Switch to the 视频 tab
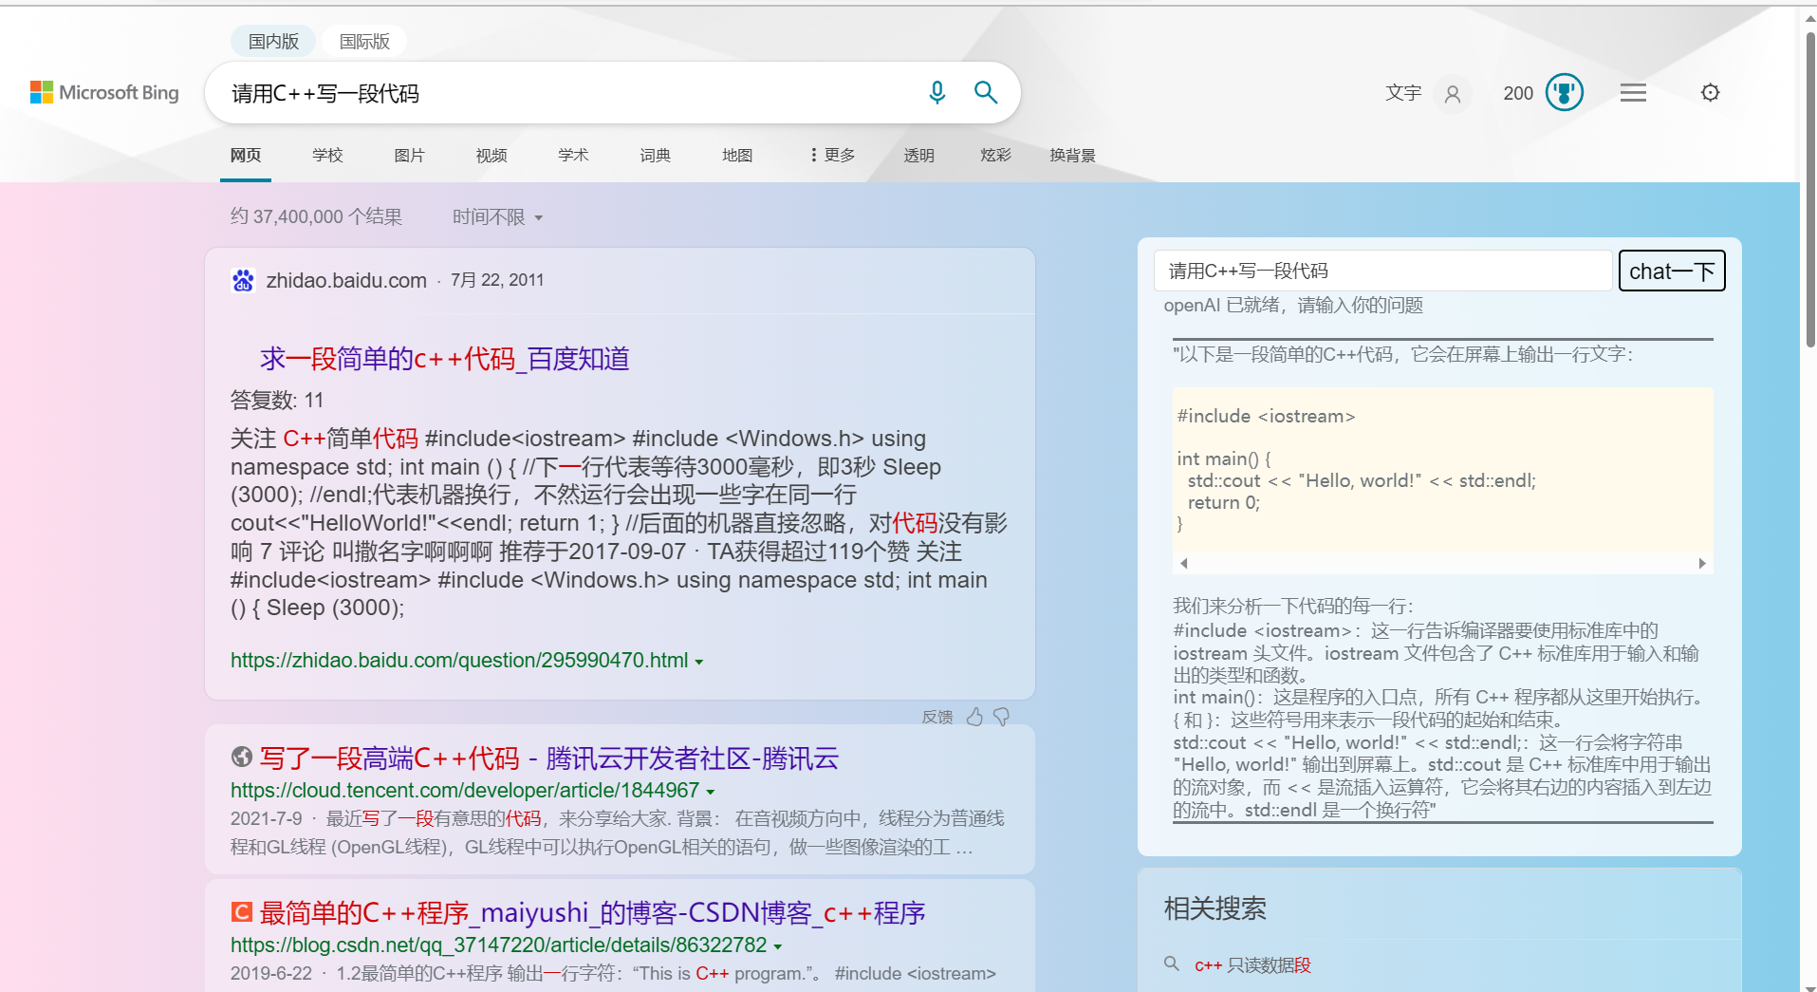The width and height of the screenshot is (1817, 992). pos(491,155)
